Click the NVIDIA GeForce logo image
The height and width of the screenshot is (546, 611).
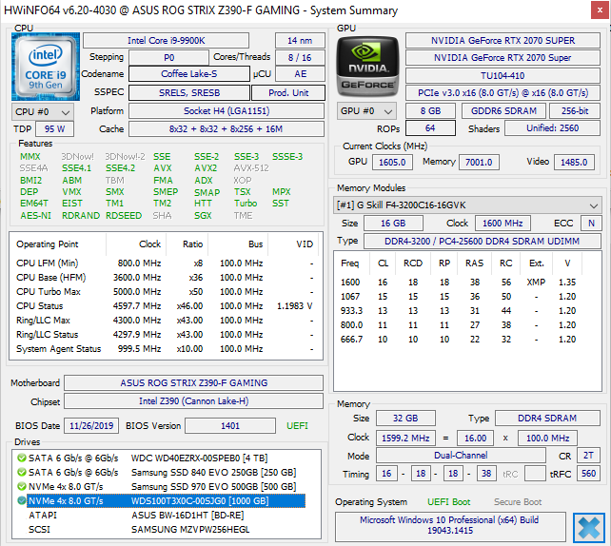coord(368,67)
